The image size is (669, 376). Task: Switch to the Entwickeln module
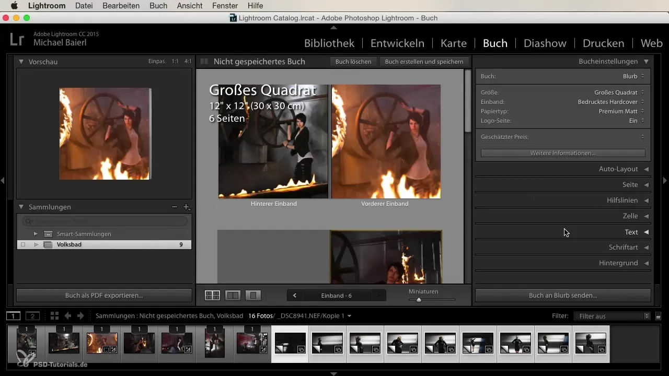point(397,43)
